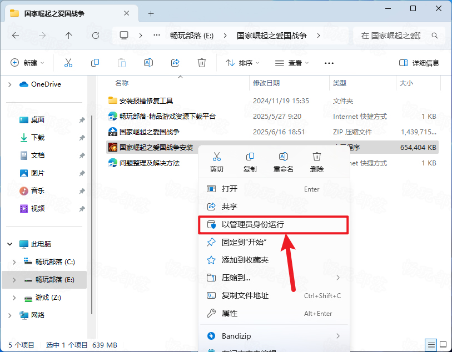Screen dimensions: 452x352
Task: Expand the 网络 tree node
Action: pos(10,315)
